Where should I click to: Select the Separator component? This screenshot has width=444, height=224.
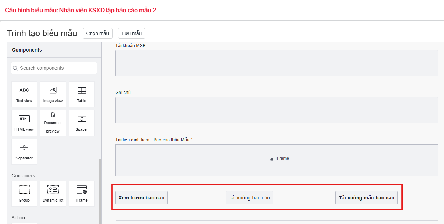pyautogui.click(x=24, y=152)
